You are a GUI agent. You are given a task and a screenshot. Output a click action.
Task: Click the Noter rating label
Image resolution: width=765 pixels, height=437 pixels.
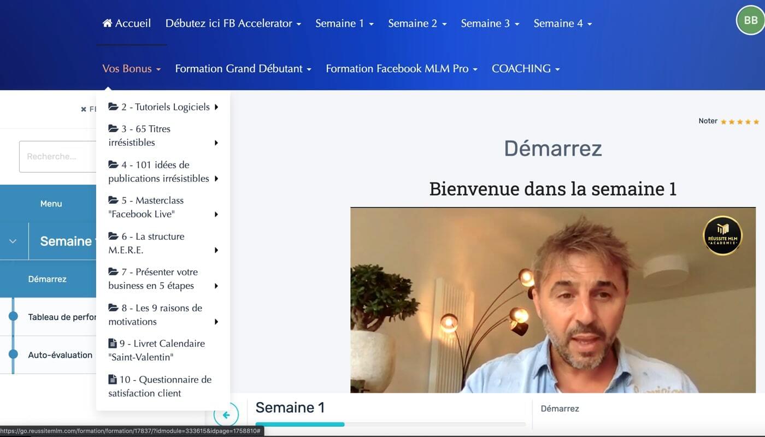tap(708, 121)
